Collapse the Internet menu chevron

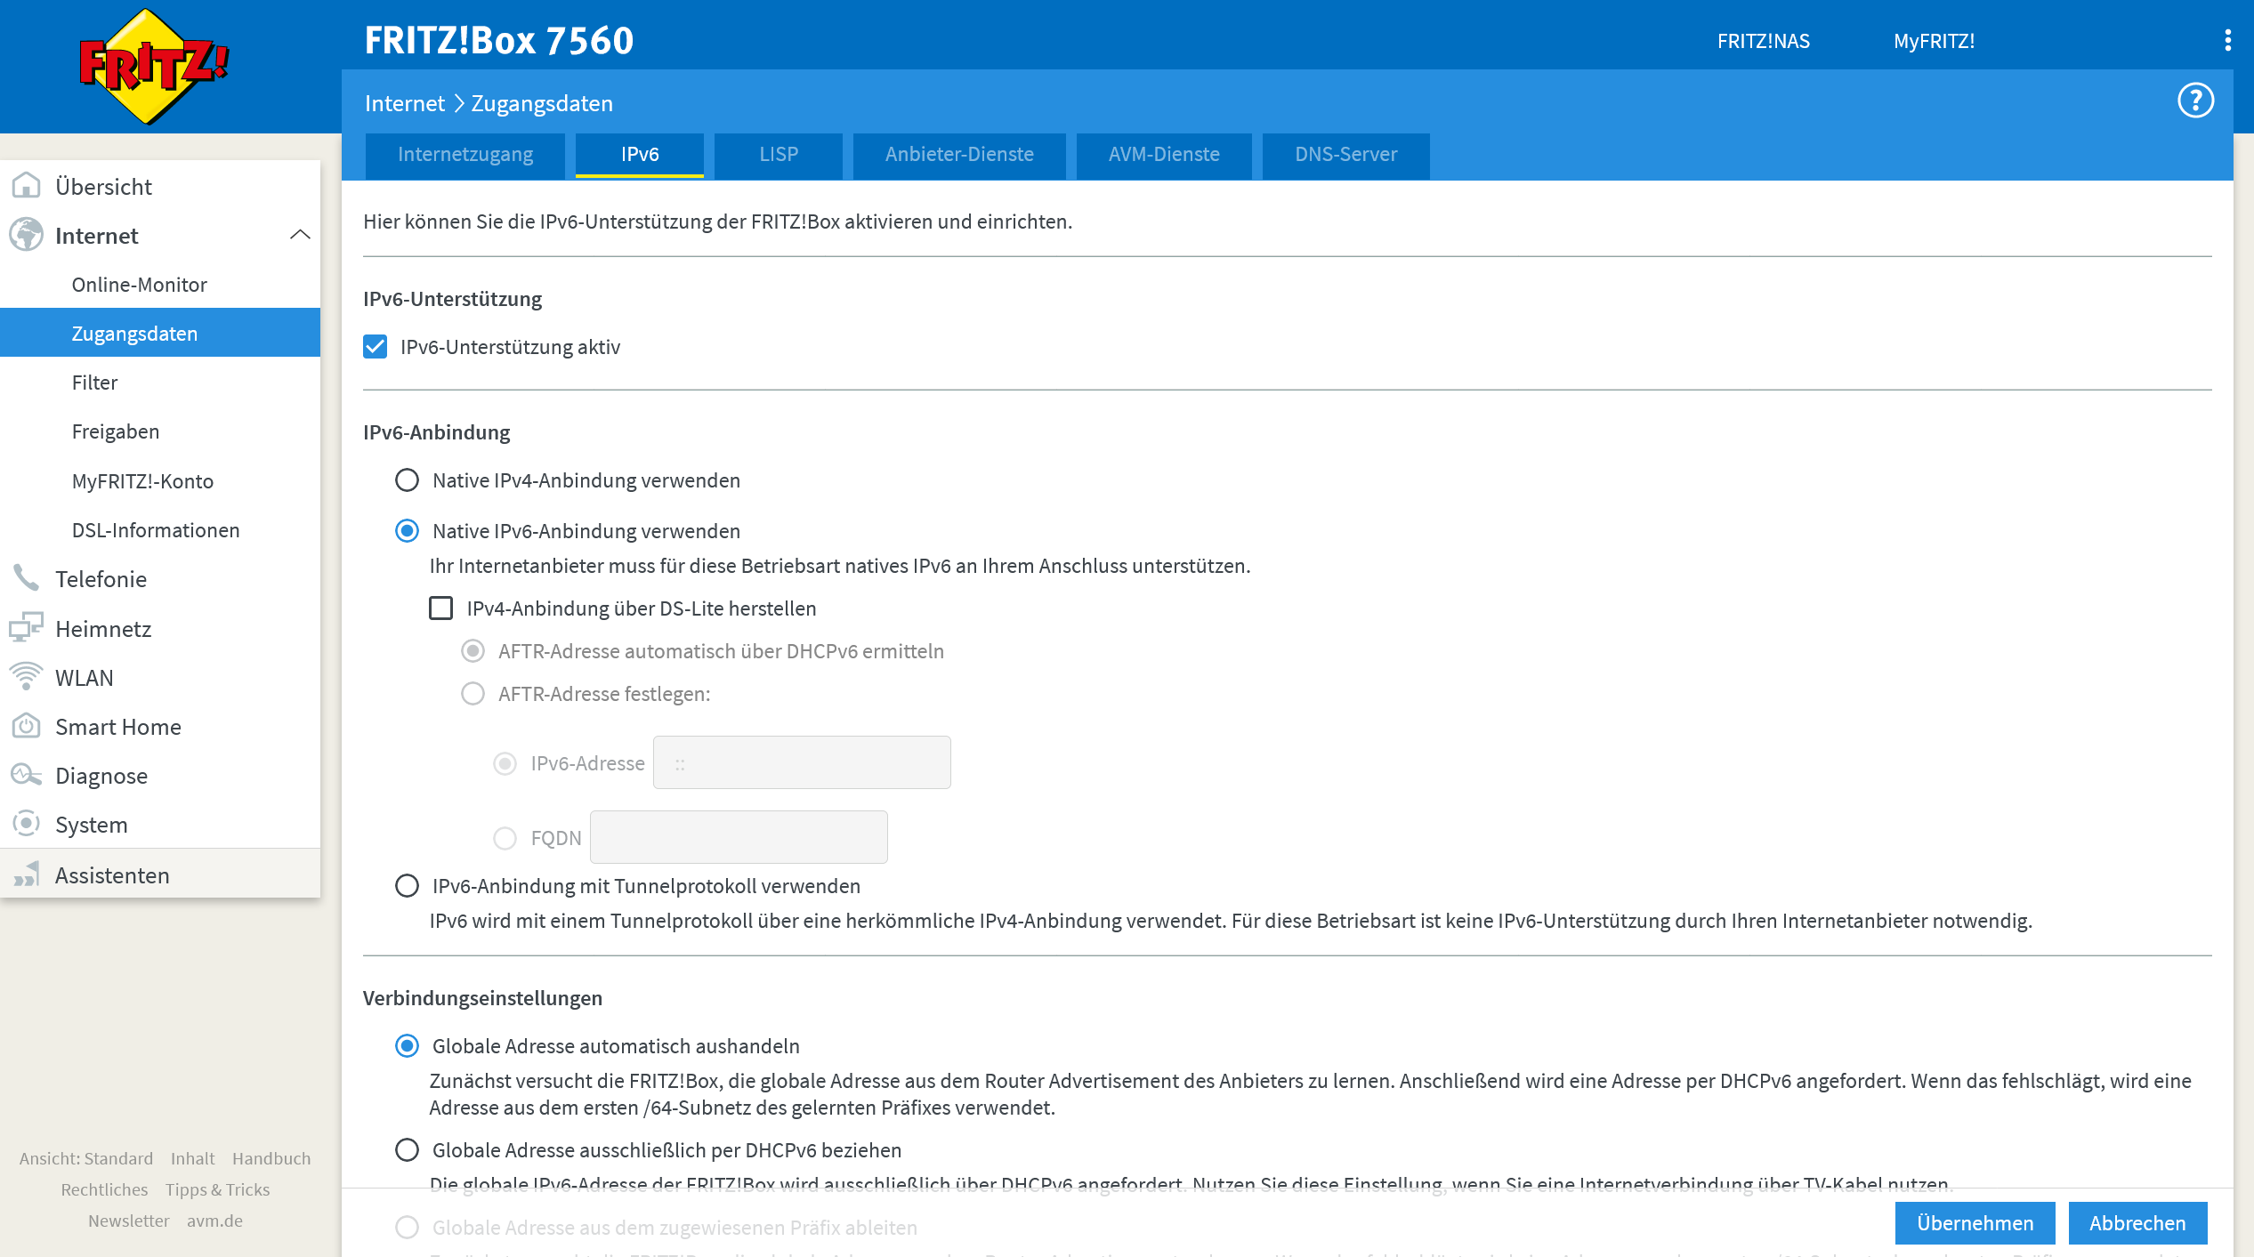300,235
